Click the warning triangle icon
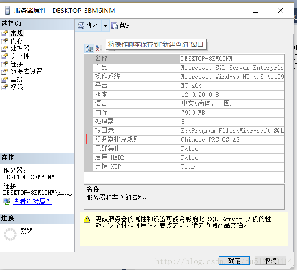 (87, 219)
